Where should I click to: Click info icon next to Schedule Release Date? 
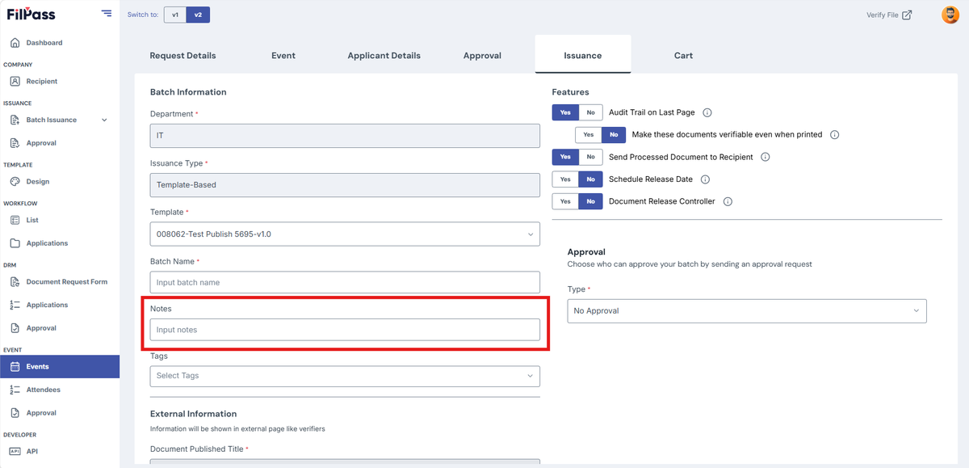705,179
